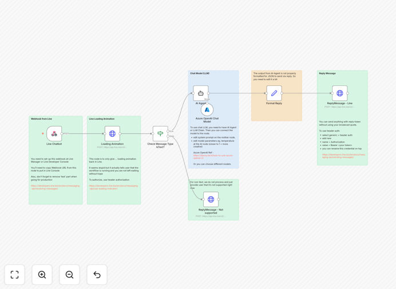The image size is (396, 289).
Task: Select the Loading Animation HTTP node
Action: pos(112,134)
